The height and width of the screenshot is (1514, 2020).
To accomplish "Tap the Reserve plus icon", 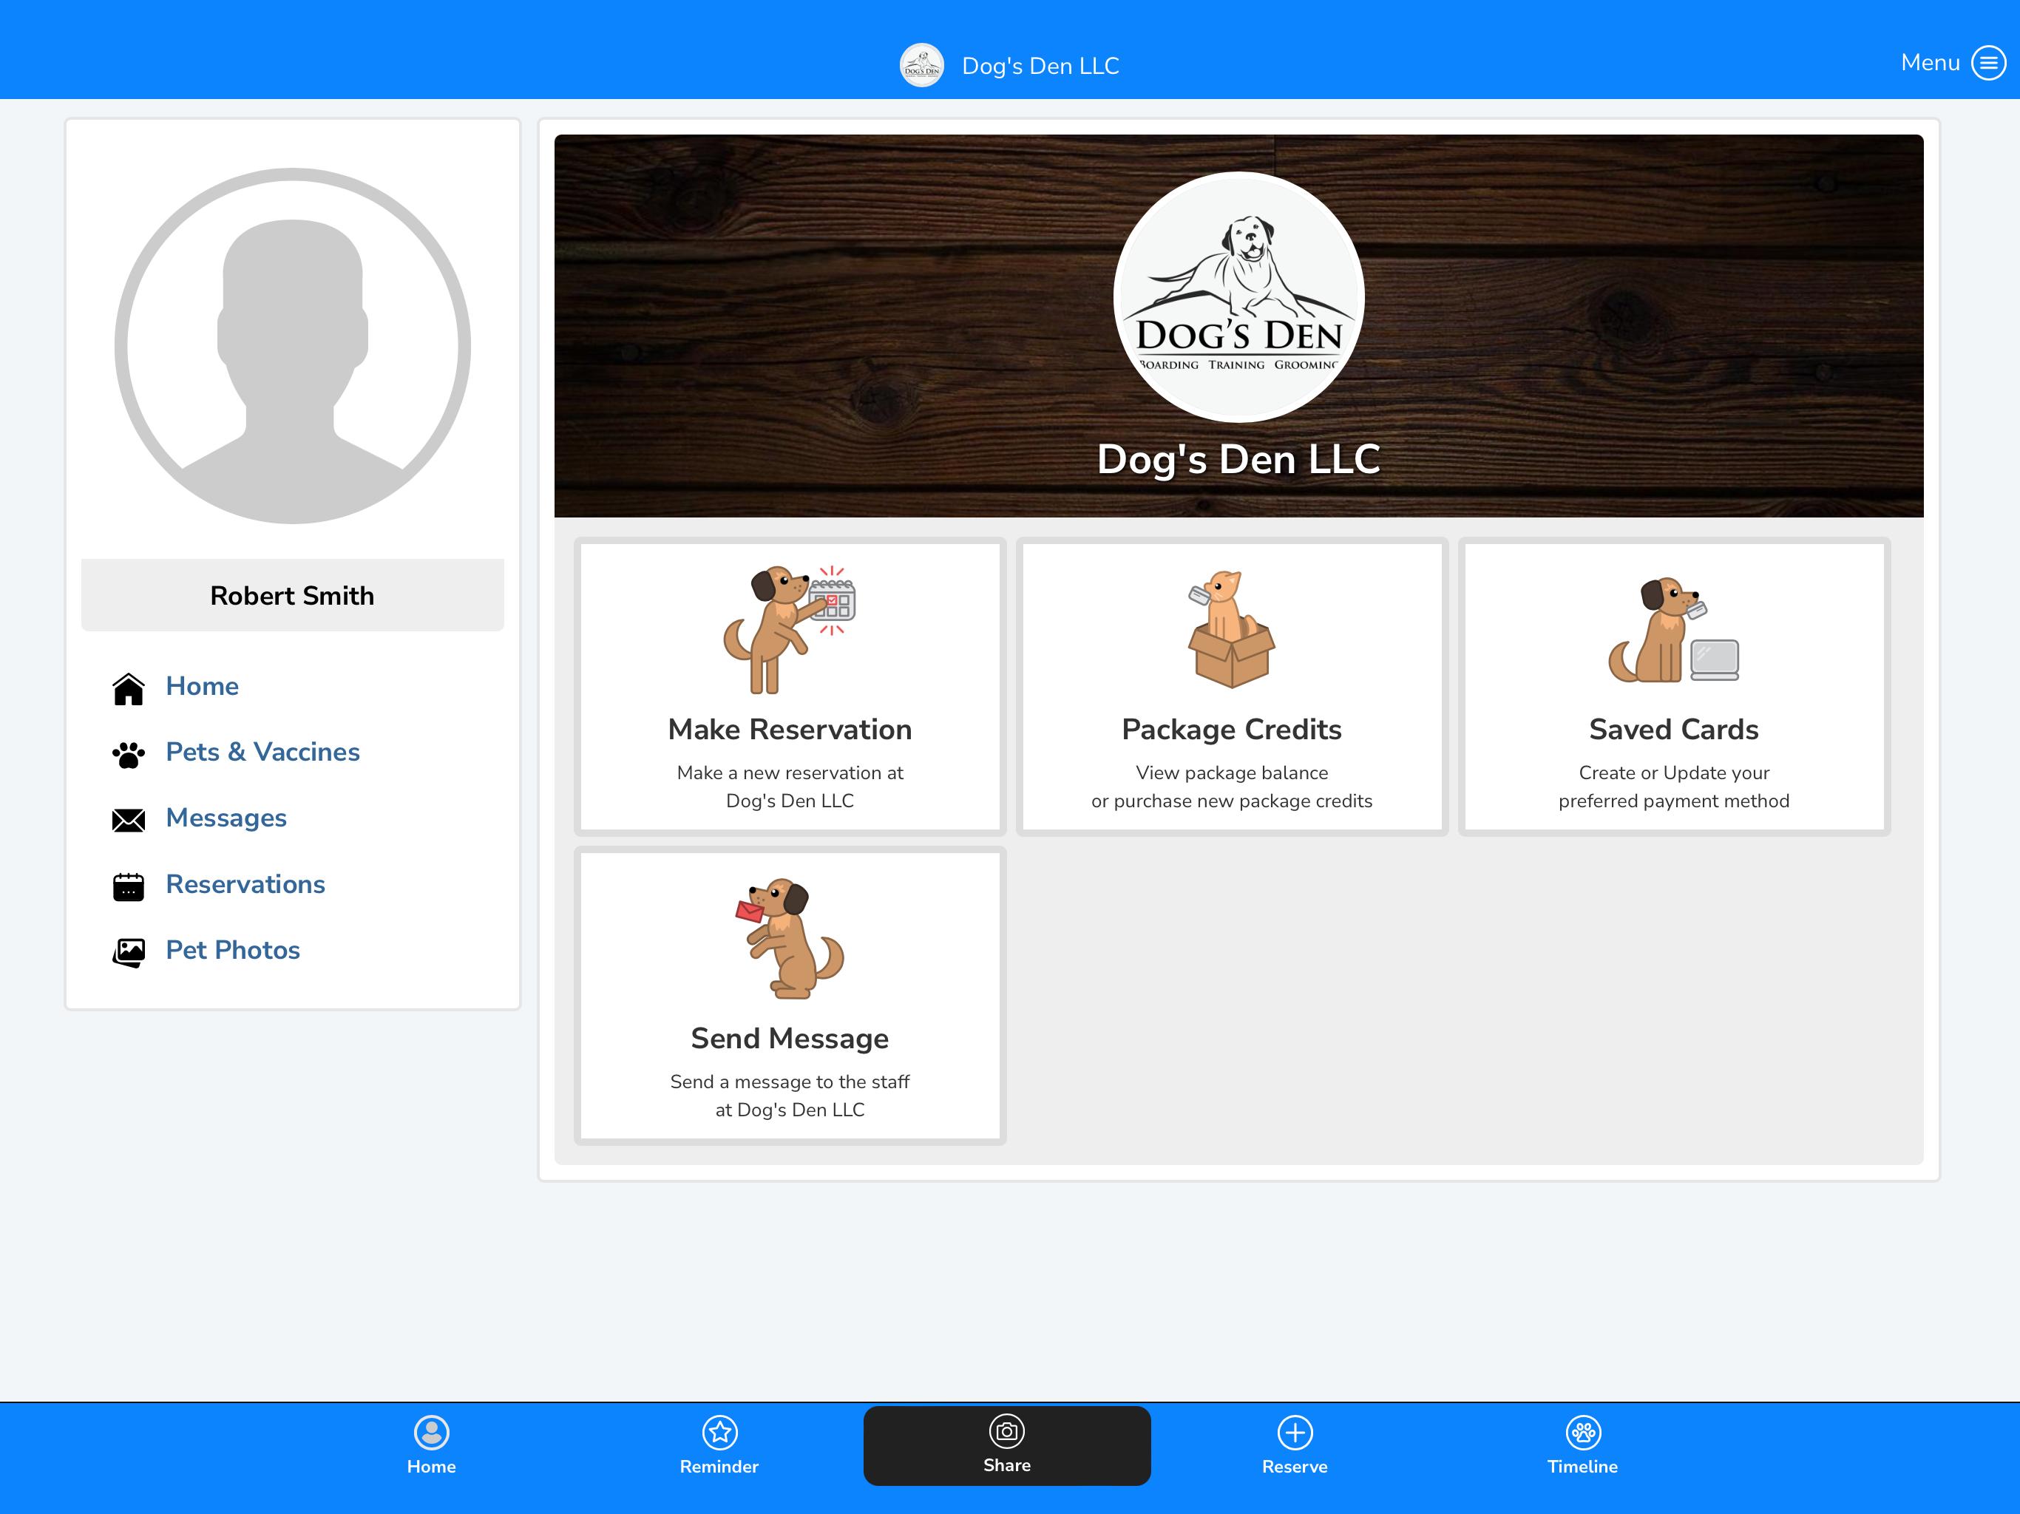I will 1295,1433.
